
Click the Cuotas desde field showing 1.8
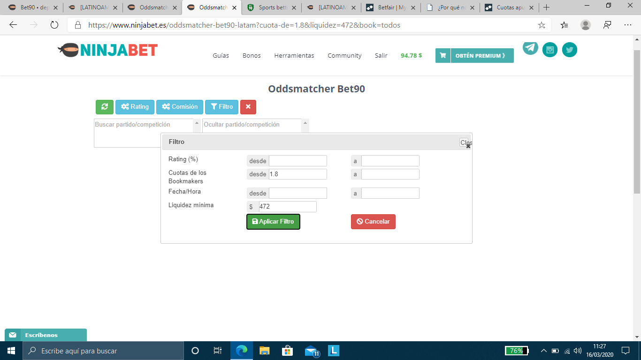(298, 174)
